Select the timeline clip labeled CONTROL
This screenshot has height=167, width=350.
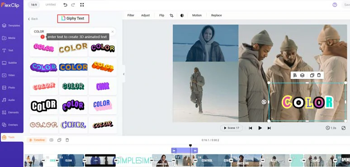(x=213, y=160)
